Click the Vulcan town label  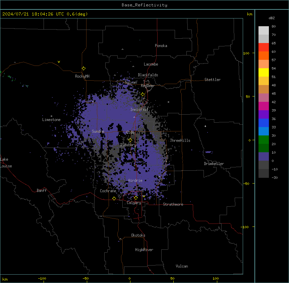(182, 266)
